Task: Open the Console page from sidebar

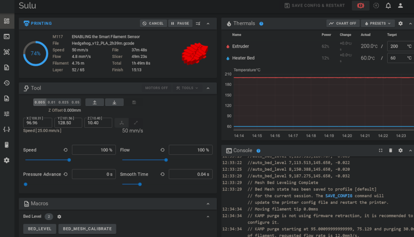Action: tap(7, 36)
